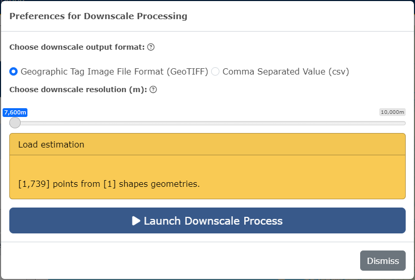Launch the Downscale Process

(x=207, y=220)
